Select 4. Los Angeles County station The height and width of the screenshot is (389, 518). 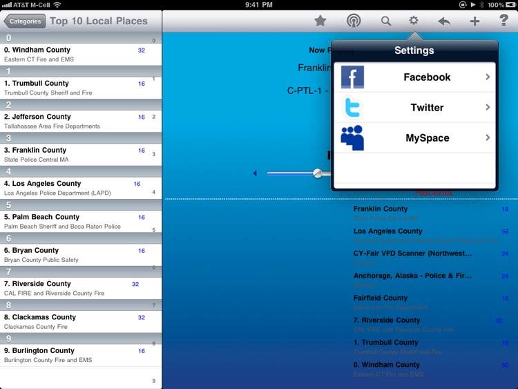pos(81,188)
